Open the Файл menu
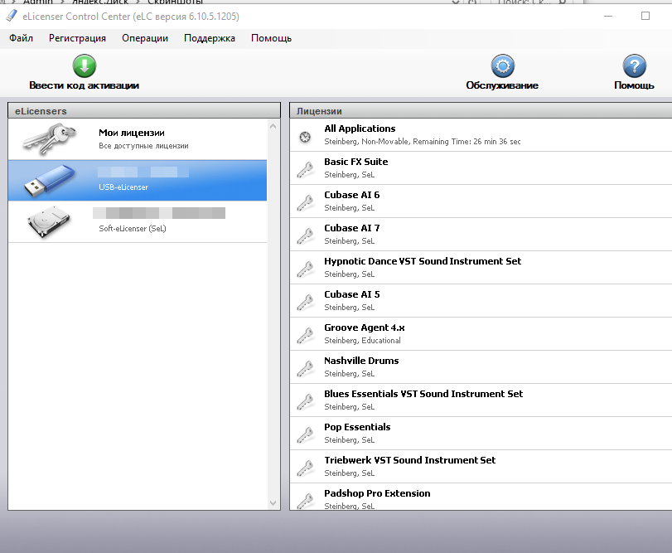The height and width of the screenshot is (553, 672). (x=21, y=38)
